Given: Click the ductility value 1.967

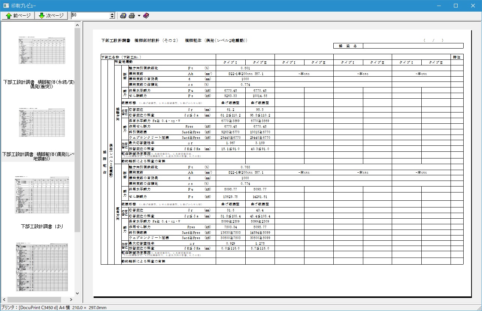Looking at the screenshot, I should 230,143.
